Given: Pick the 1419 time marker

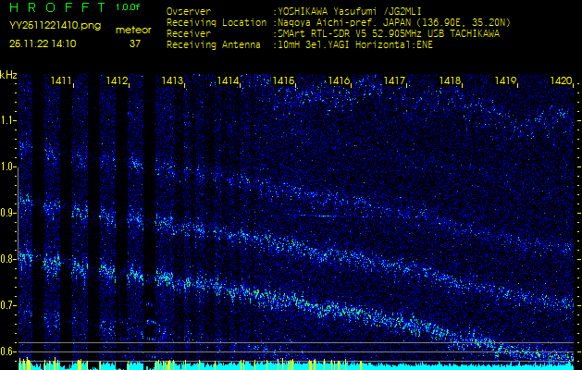Looking at the screenshot, I should pos(505,81).
